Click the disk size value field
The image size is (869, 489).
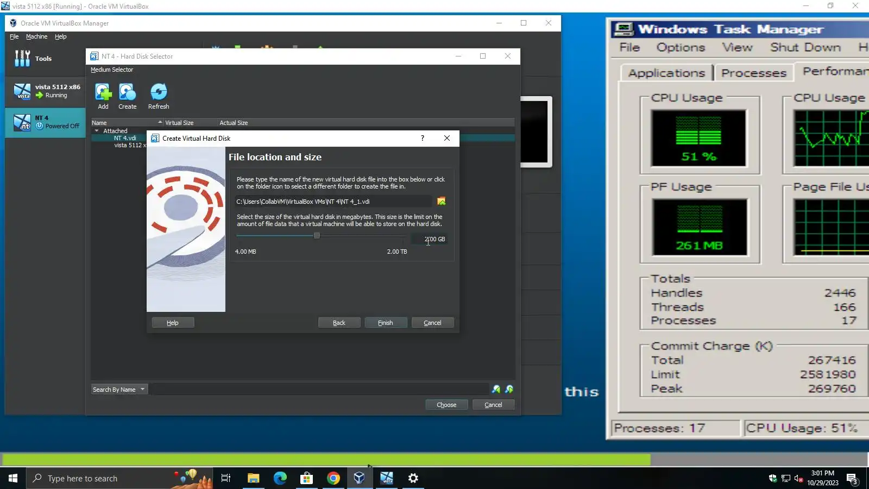[429, 239]
